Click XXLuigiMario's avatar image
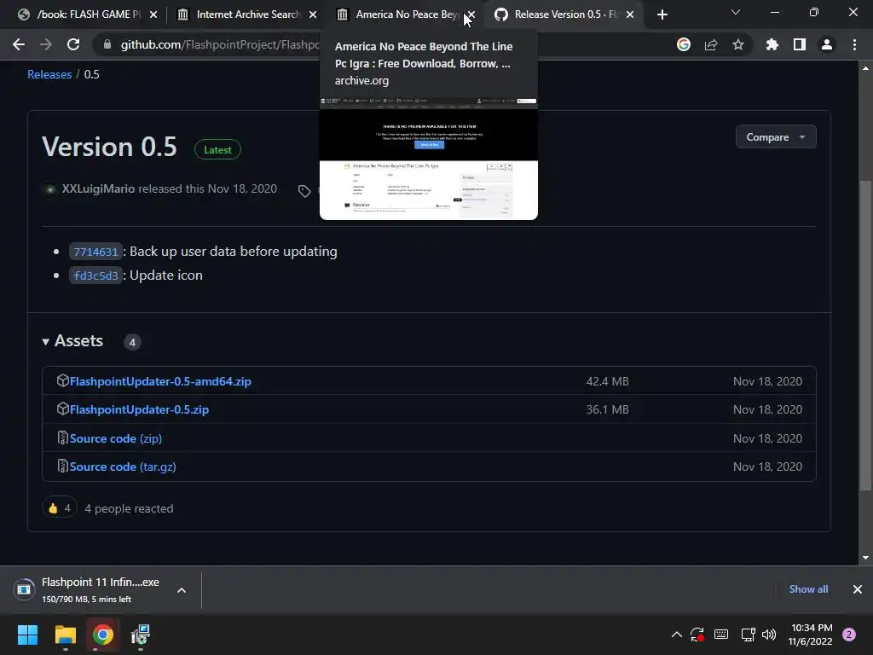Image resolution: width=873 pixels, height=655 pixels. pyautogui.click(x=49, y=189)
